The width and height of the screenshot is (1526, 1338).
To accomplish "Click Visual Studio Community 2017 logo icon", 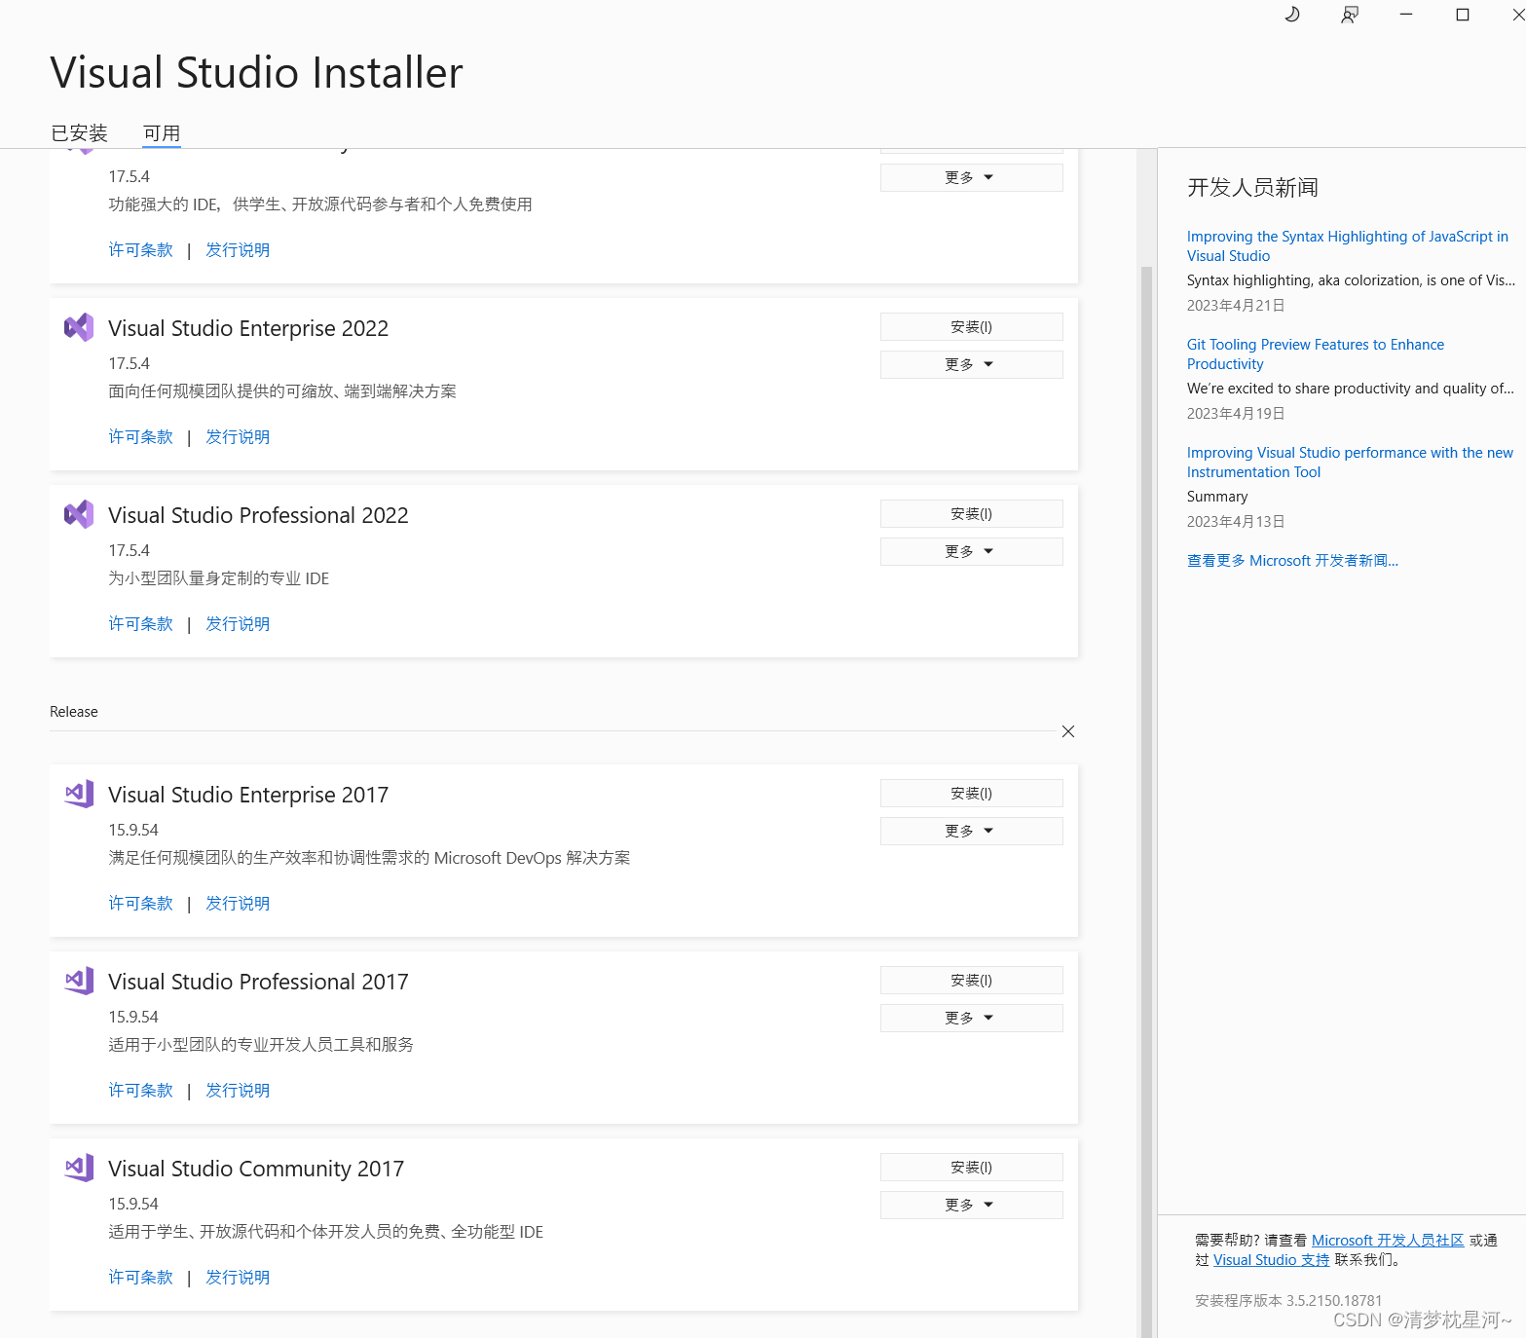I will coord(79,1168).
